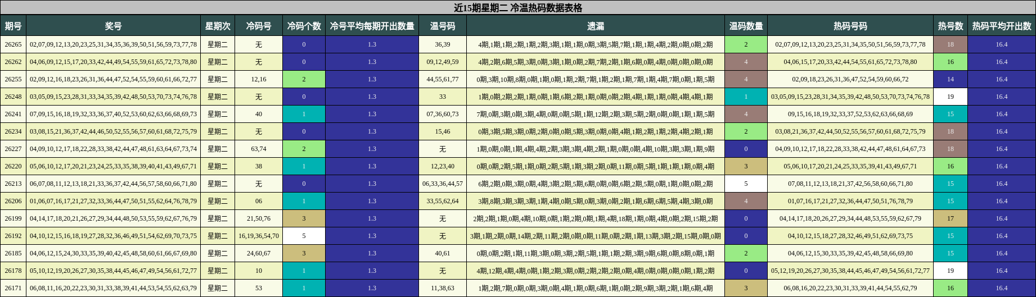This screenshot has width=1036, height=297.
Task: Select the 期号 column header
Action: click(13, 26)
